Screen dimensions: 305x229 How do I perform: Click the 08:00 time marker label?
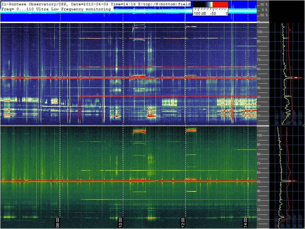click(x=58, y=222)
